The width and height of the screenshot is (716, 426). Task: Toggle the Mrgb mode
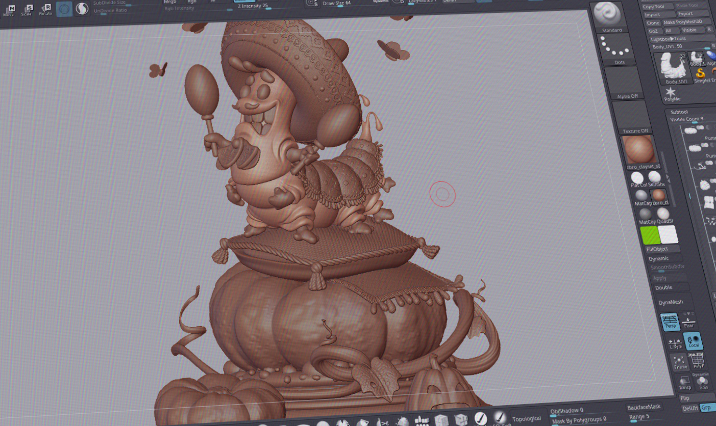coord(170,2)
